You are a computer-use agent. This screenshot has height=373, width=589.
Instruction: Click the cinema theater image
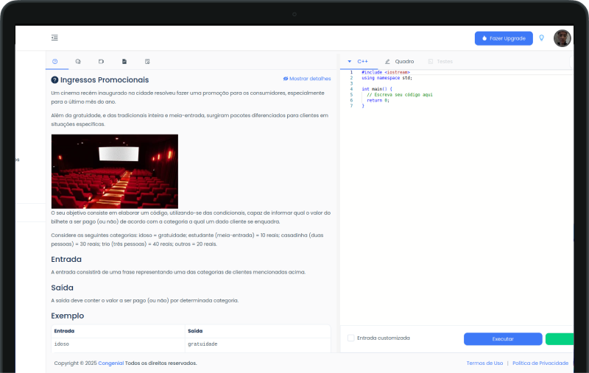click(x=114, y=171)
